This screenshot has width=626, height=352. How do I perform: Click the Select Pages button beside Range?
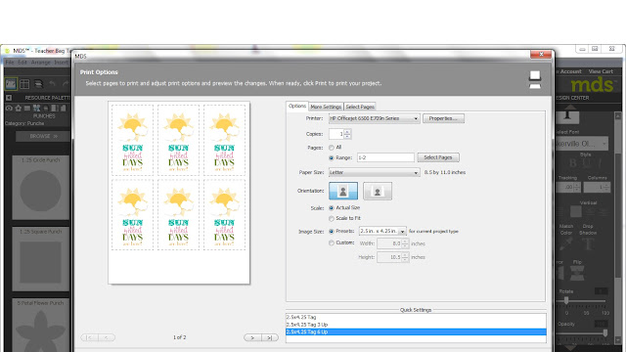point(438,157)
